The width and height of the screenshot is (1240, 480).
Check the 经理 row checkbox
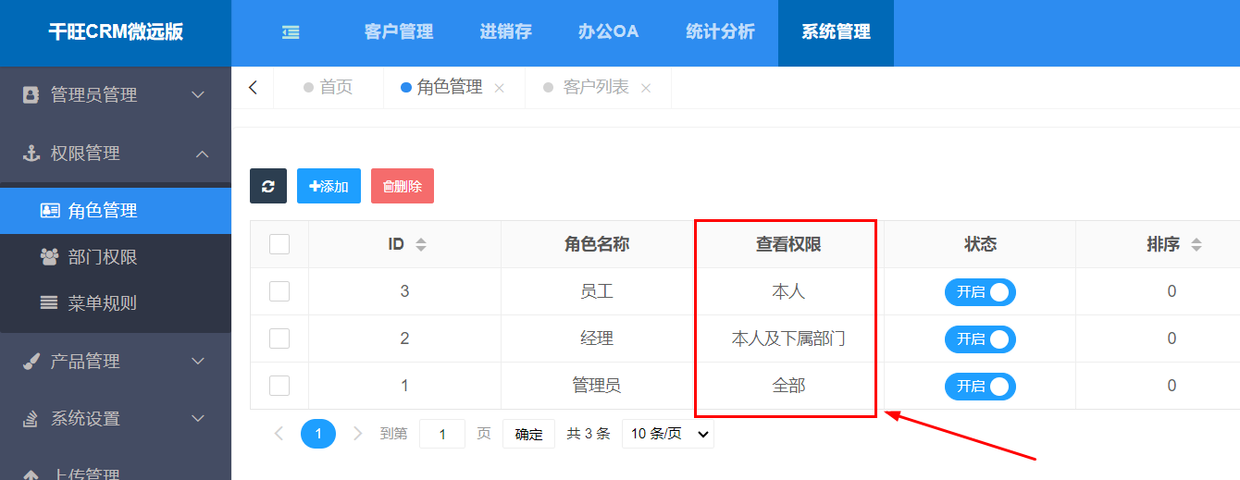tap(279, 338)
